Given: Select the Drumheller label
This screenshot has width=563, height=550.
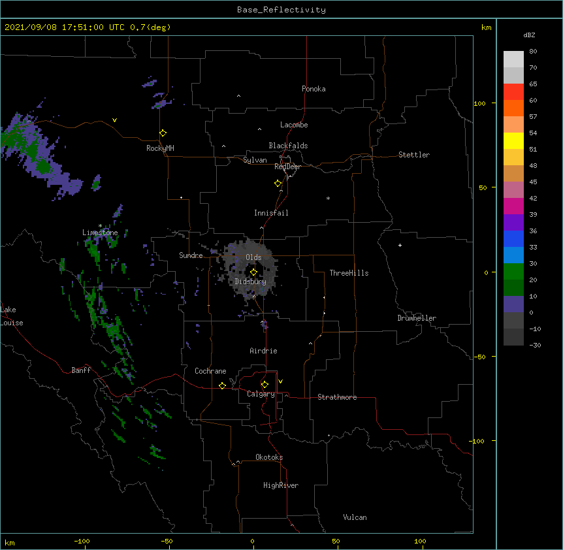Looking at the screenshot, I should coord(417,318).
